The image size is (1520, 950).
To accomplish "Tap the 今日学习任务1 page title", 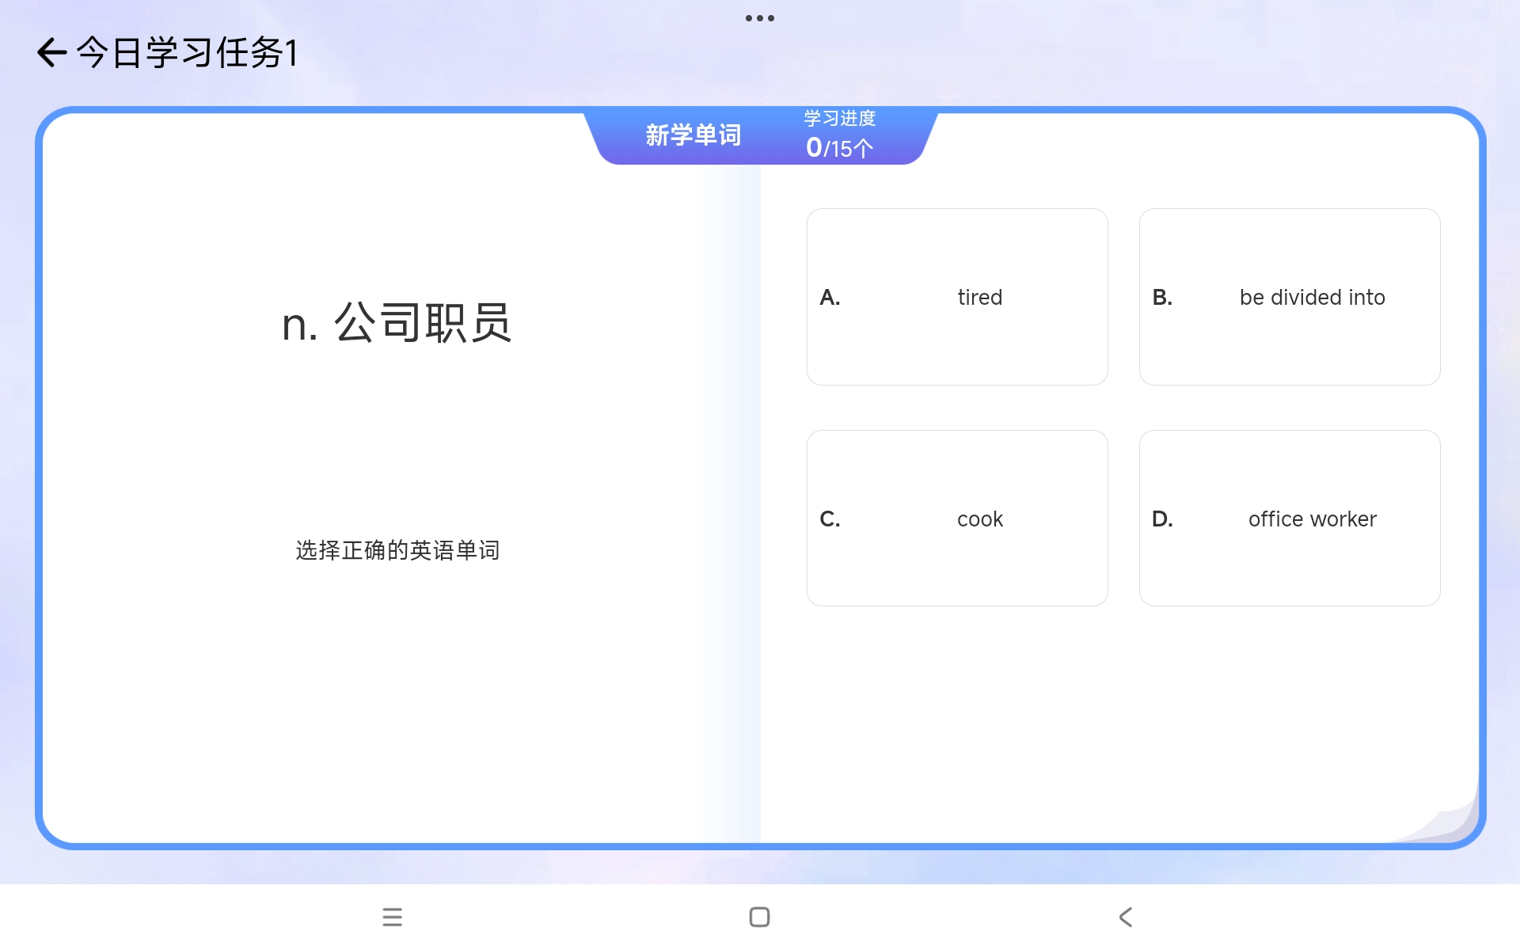I will (x=187, y=53).
